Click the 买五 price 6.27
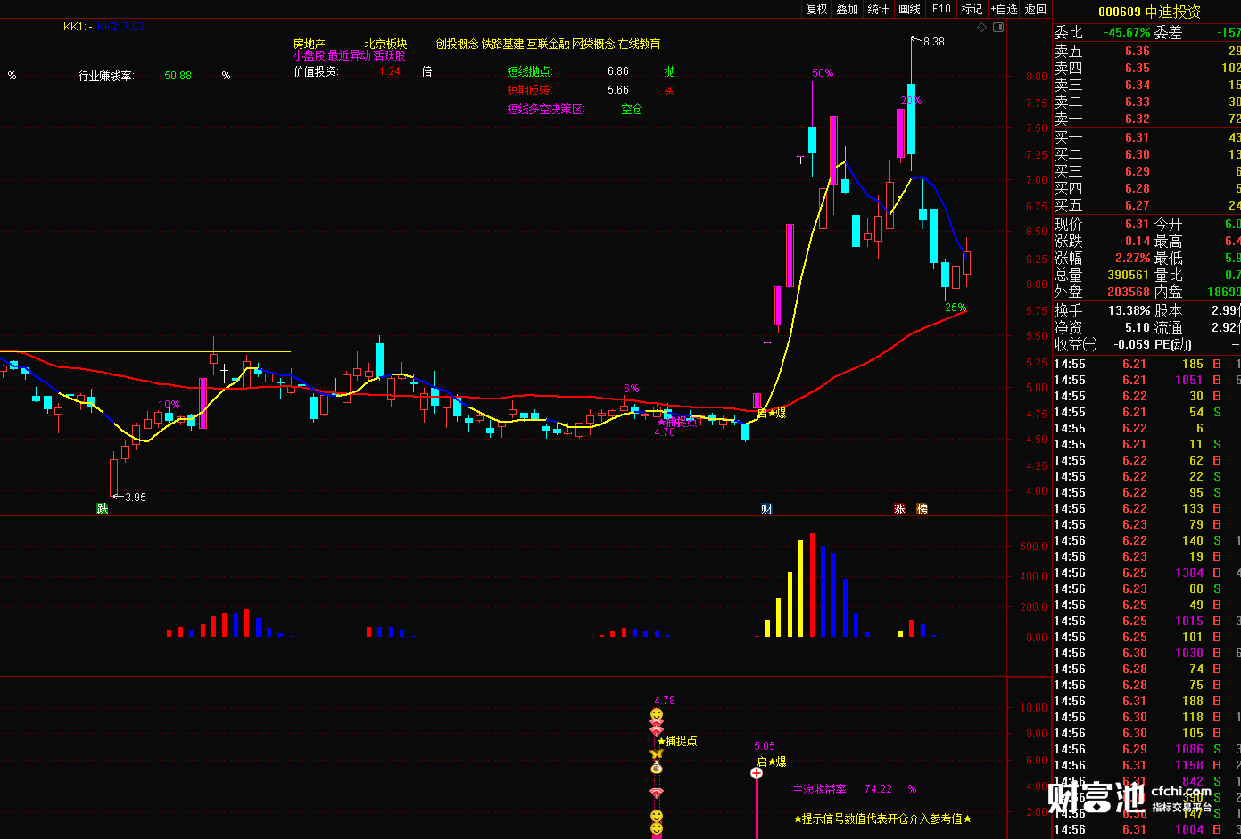This screenshot has width=1241, height=839. (x=1138, y=205)
